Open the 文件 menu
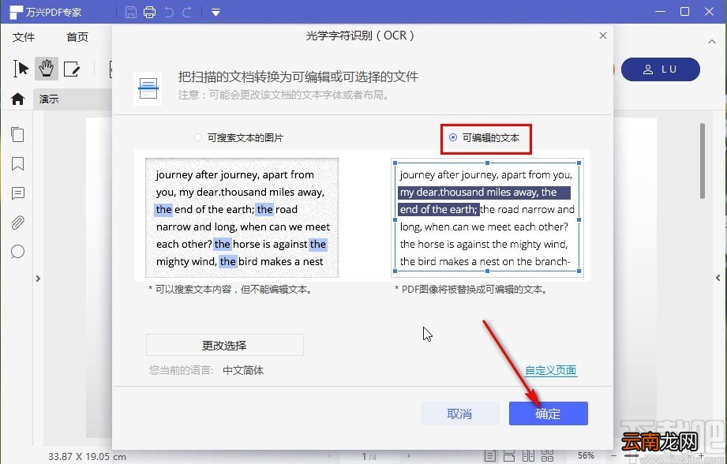727x464 pixels. 24,37
